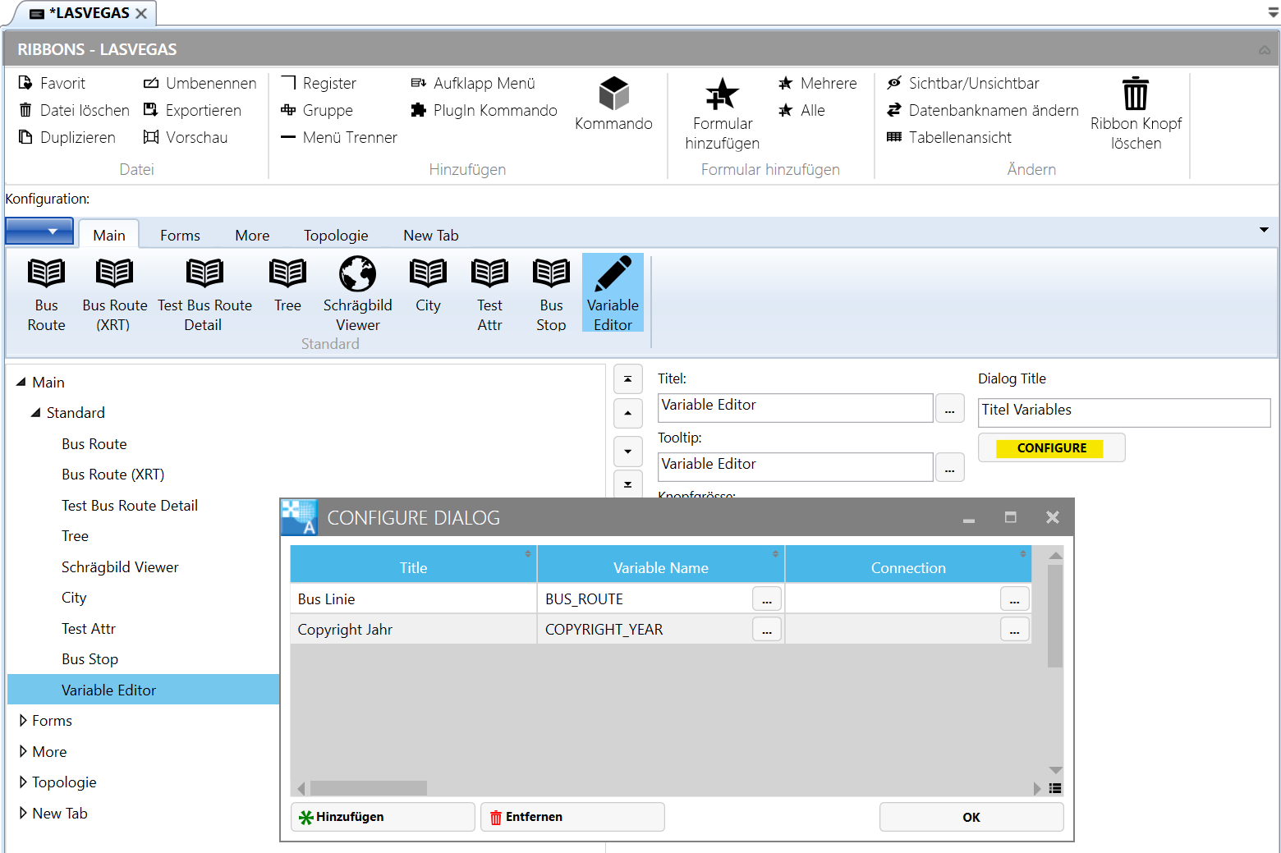This screenshot has height=853, width=1281.
Task: Click the Kommando cube icon
Action: [x=613, y=94]
